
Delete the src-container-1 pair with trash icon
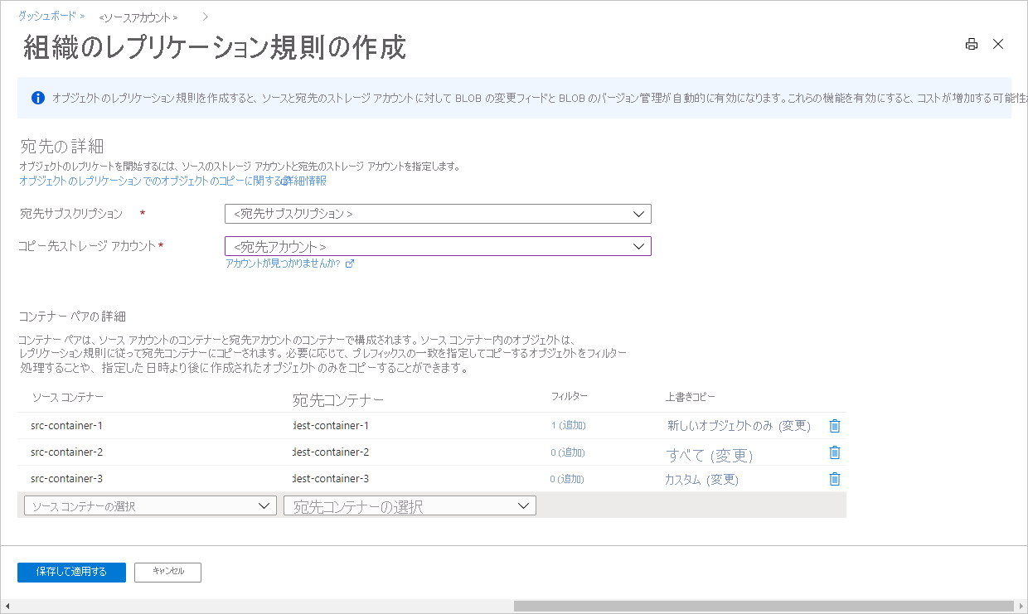pyautogui.click(x=835, y=425)
